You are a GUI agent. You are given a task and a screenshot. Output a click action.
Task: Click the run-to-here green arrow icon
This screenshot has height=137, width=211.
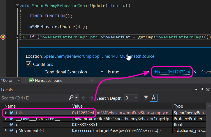(x=25, y=37)
